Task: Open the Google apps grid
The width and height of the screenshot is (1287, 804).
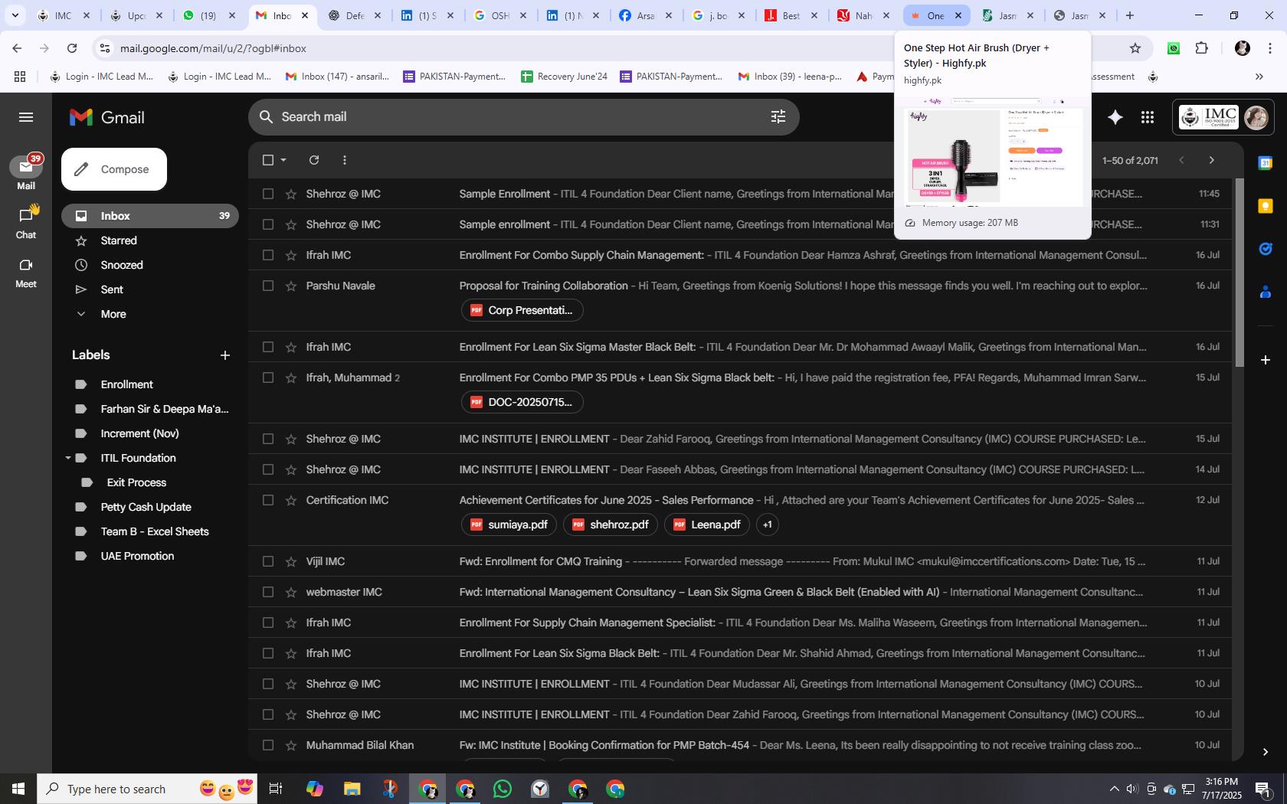Action: pos(1147,117)
